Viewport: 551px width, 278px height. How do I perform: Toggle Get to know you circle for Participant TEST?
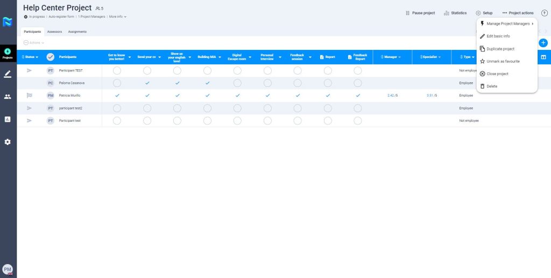point(117,70)
